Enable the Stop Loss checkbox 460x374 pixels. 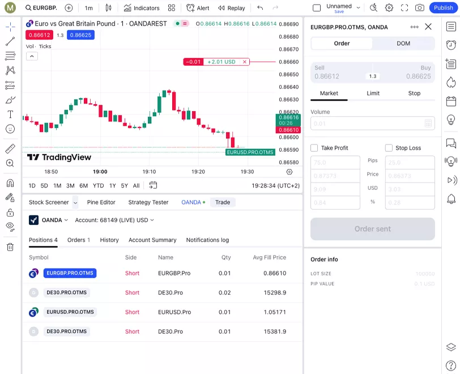(x=389, y=148)
